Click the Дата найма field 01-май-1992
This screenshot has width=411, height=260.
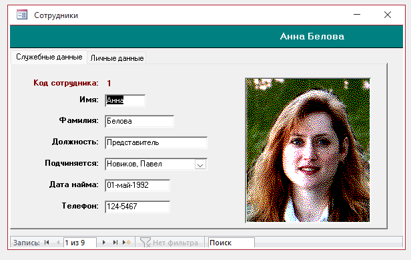(x=137, y=185)
